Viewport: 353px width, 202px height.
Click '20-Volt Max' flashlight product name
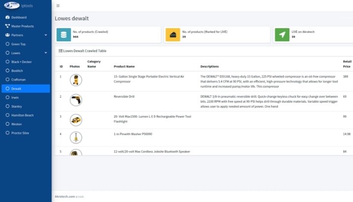click(152, 119)
